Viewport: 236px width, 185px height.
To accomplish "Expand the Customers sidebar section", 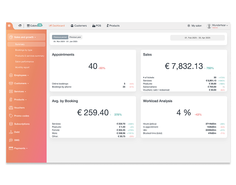I will pos(22,83).
